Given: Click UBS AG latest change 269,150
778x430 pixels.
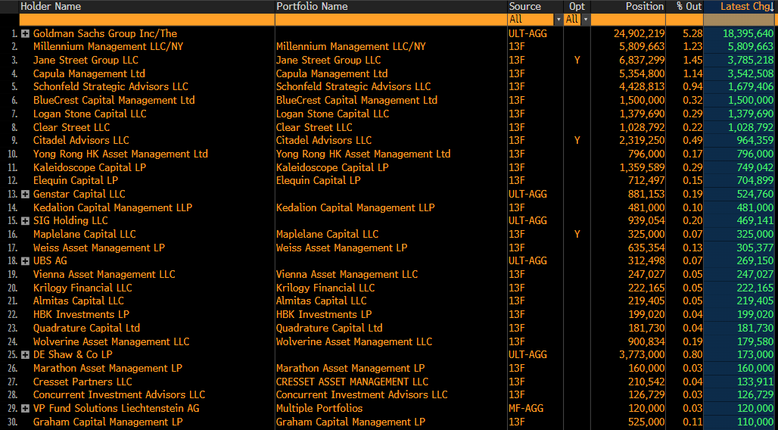Looking at the screenshot, I should tap(755, 261).
